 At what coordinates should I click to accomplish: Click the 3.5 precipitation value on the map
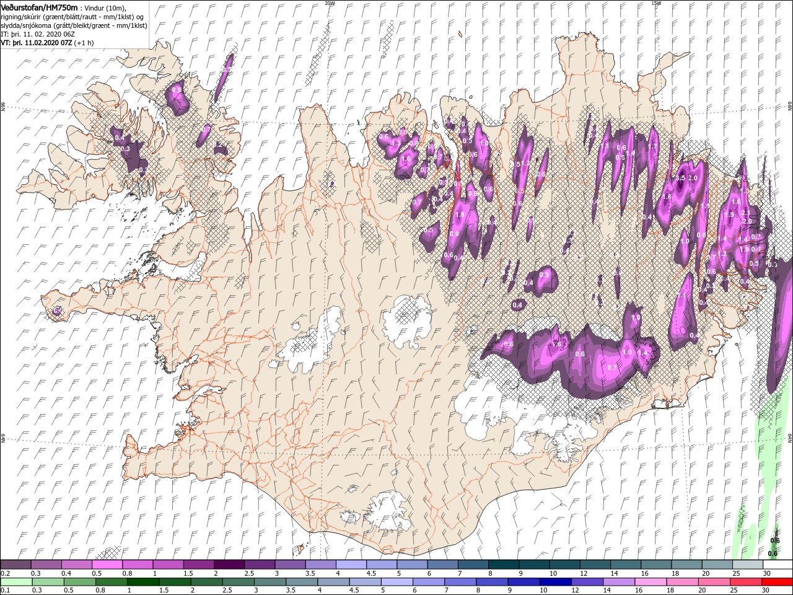pos(680,178)
